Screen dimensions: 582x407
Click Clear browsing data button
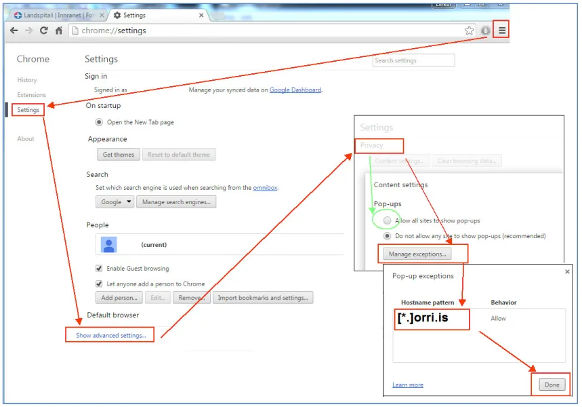tap(467, 161)
